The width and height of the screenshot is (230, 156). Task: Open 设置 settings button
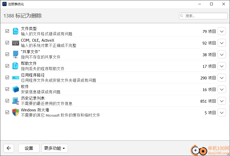coord(29,148)
